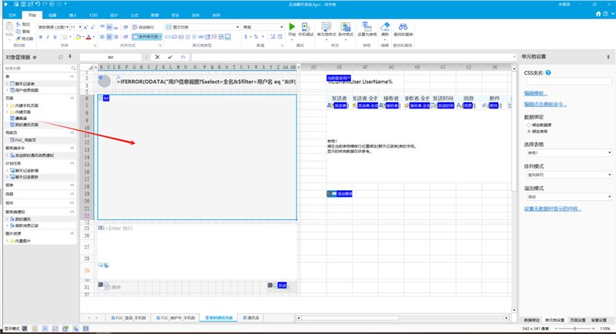
Task: Click the Copy (复制) icon
Action: pyautogui.click(x=18, y=32)
